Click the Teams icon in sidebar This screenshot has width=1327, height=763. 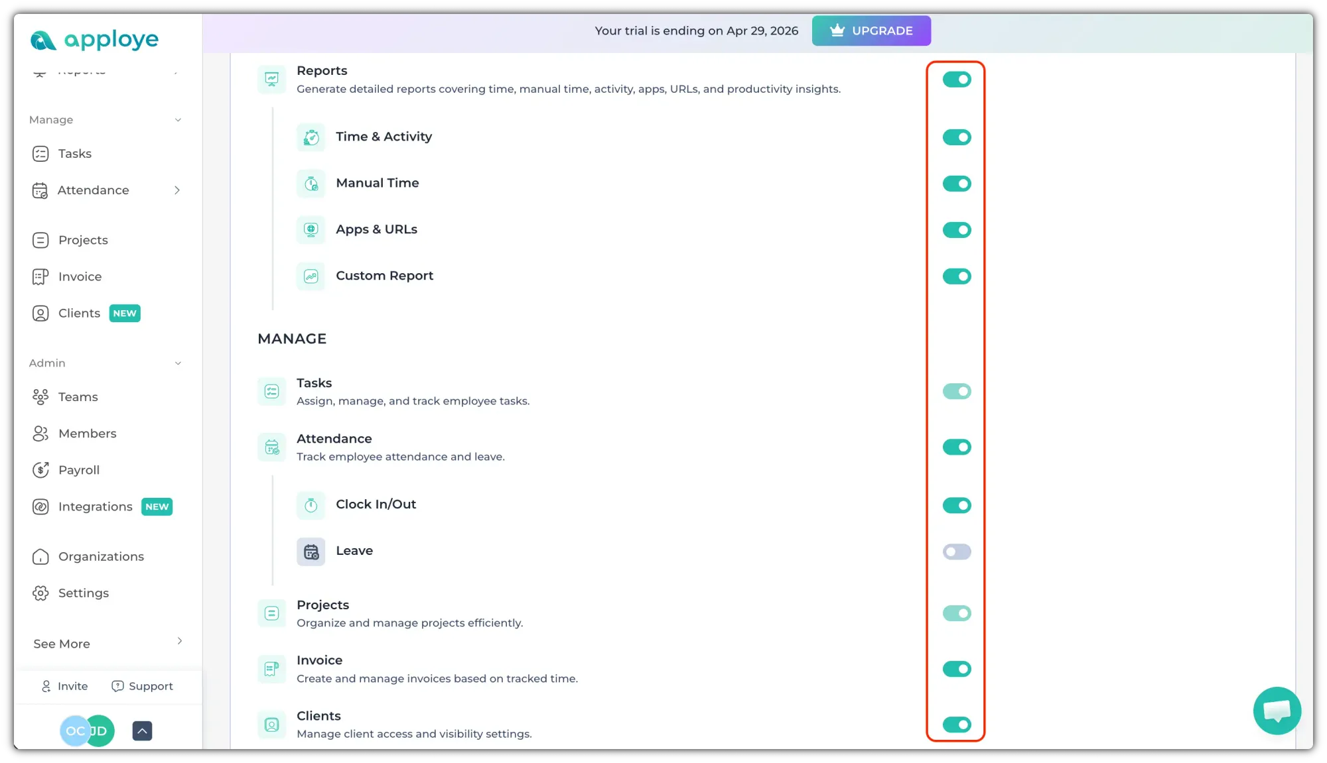pyautogui.click(x=40, y=397)
